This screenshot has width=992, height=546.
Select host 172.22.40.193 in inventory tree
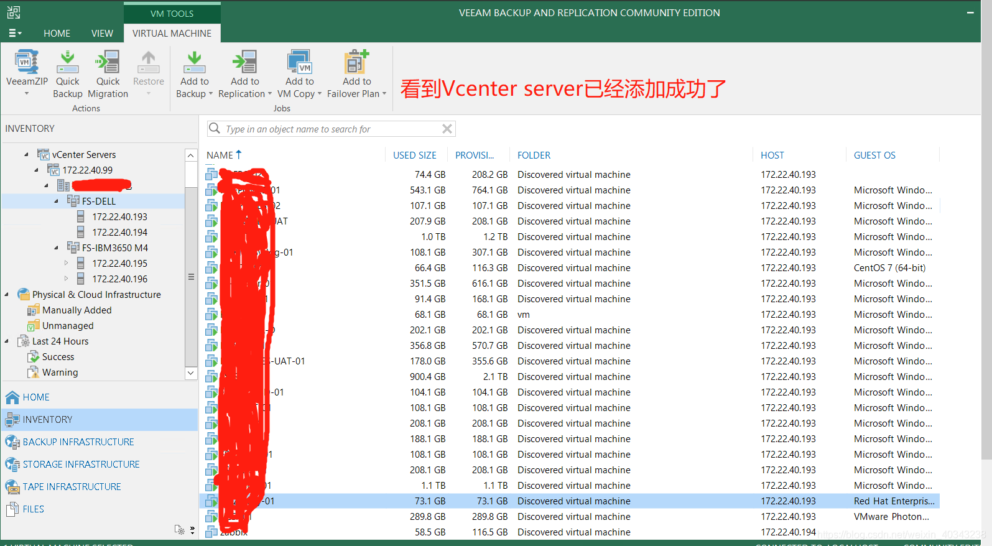(x=119, y=216)
